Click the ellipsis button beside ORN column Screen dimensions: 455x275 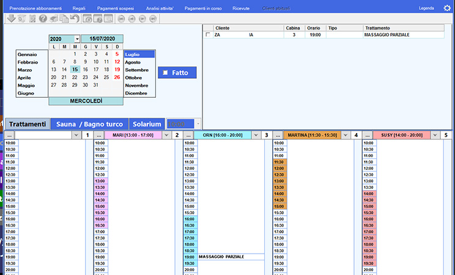(188, 135)
